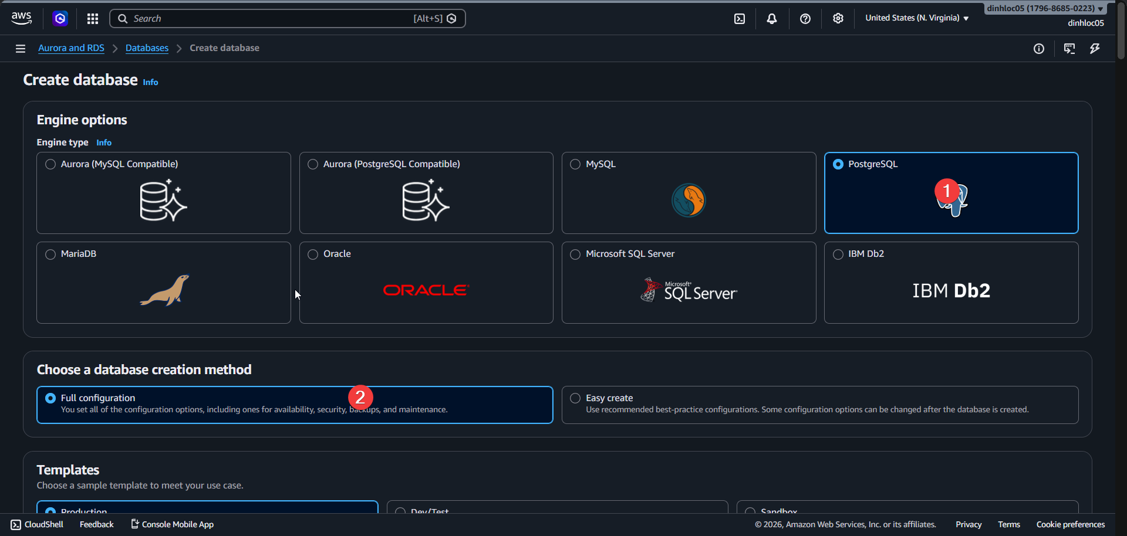
Task: Open help via the question mark icon
Action: tap(805, 18)
